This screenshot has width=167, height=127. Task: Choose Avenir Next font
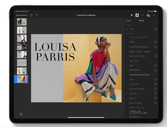point(134,84)
